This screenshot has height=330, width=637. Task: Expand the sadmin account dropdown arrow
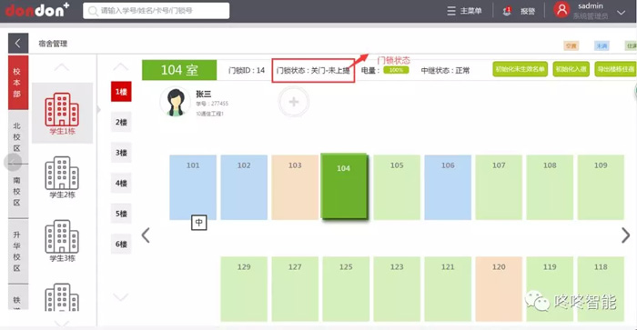622,12
